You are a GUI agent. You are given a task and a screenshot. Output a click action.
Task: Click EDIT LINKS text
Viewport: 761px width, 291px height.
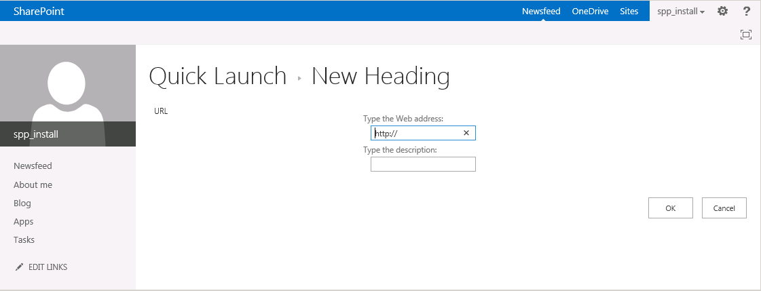48,267
